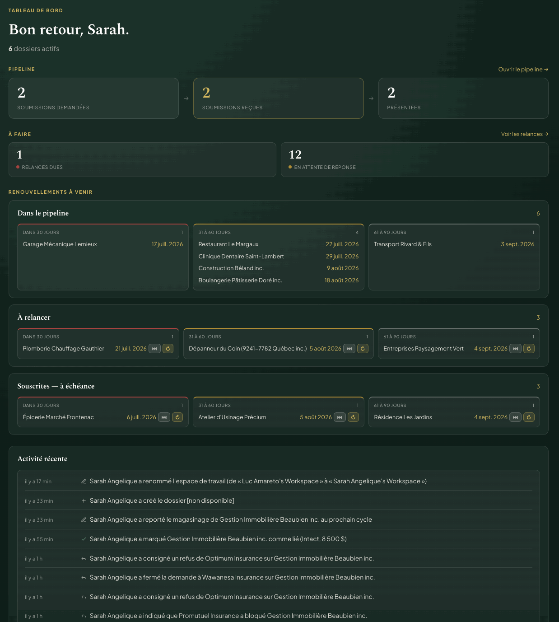
Task: Click skip-forward icon for Résidence Les Jardins
Action: 516,417
